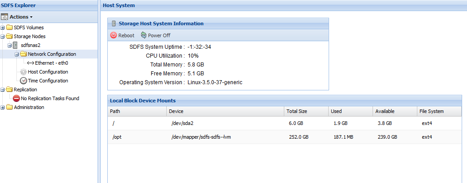The width and height of the screenshot is (467, 183).
Task: Click the Reboot power icon
Action: [x=114, y=35]
